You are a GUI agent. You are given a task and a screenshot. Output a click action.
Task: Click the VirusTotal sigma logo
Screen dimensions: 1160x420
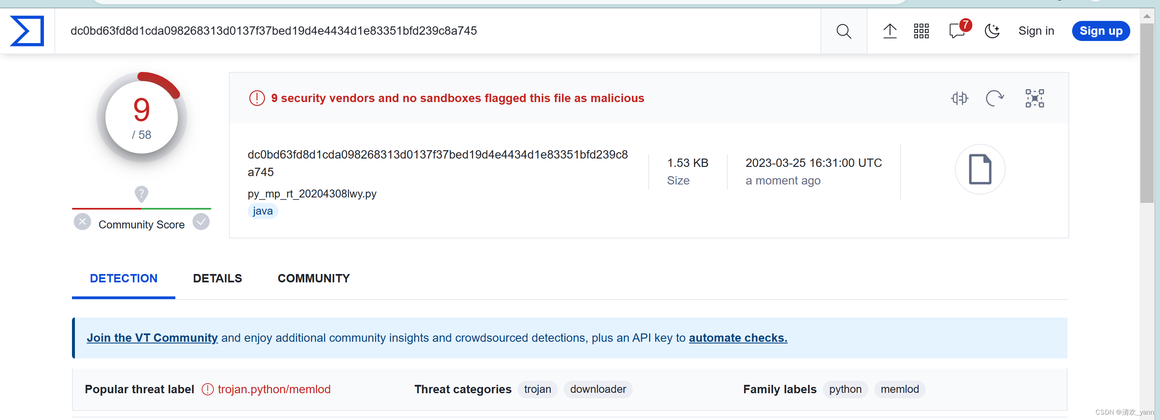(x=27, y=31)
